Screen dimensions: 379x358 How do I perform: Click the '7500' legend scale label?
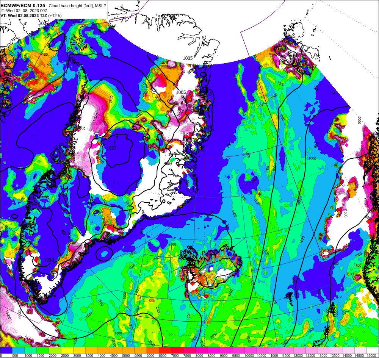click(187, 356)
